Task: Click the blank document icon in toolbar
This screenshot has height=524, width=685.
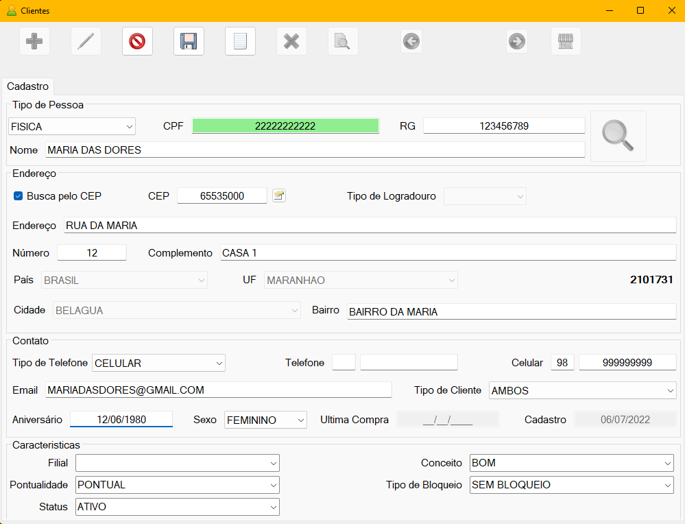Action: tap(240, 41)
